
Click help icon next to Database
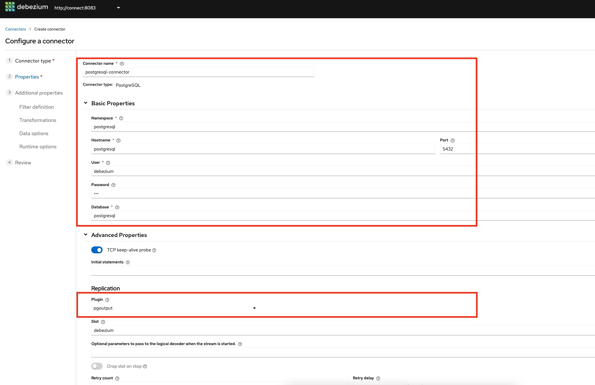pyautogui.click(x=117, y=207)
